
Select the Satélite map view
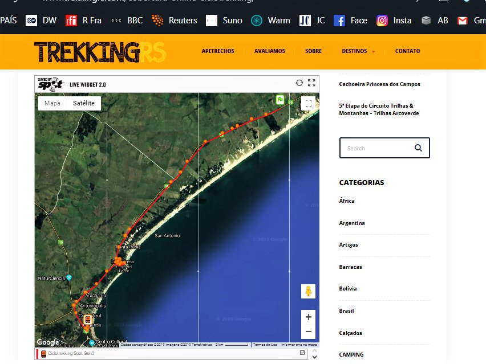pos(83,103)
